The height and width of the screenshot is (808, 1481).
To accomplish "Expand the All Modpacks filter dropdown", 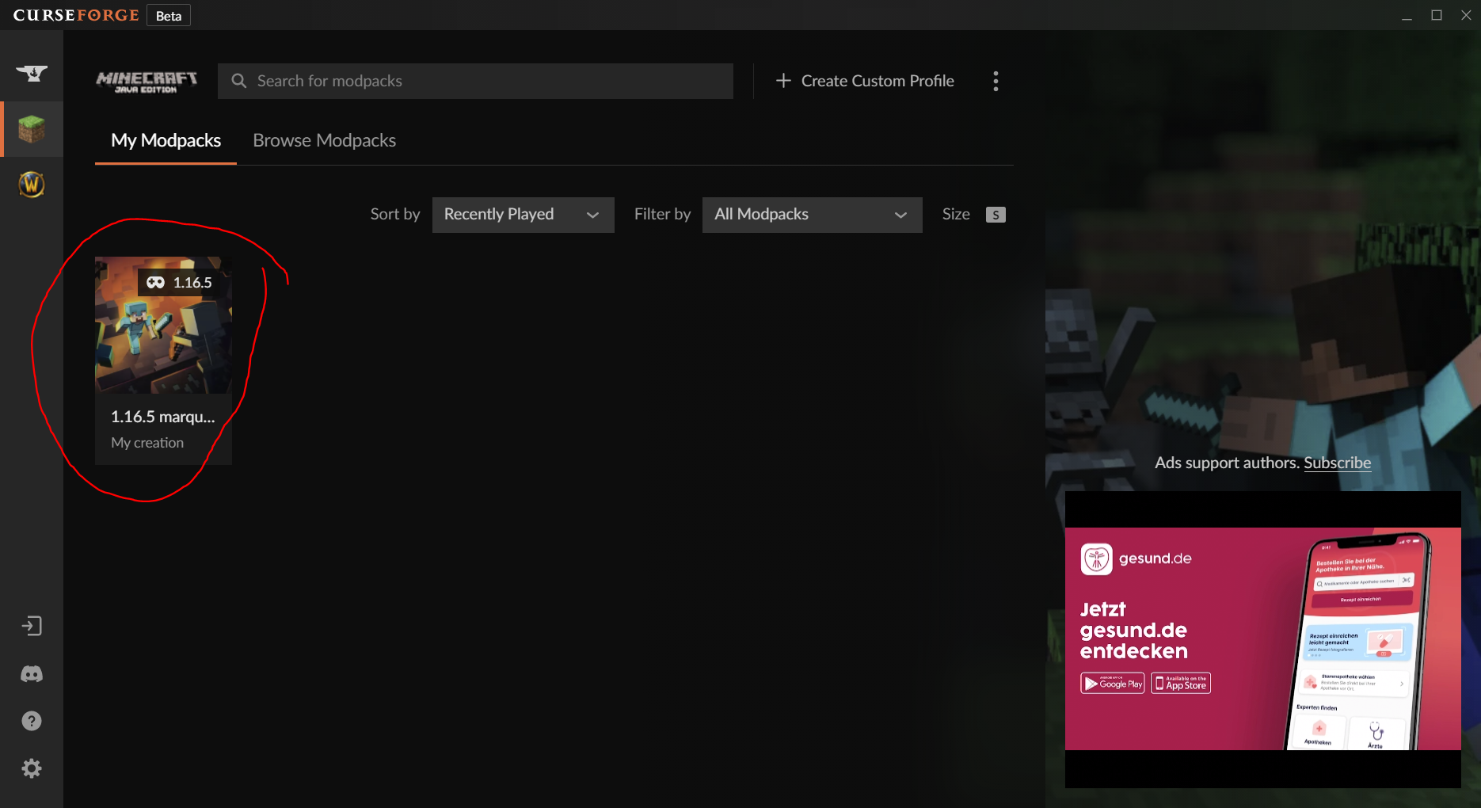I will click(812, 215).
